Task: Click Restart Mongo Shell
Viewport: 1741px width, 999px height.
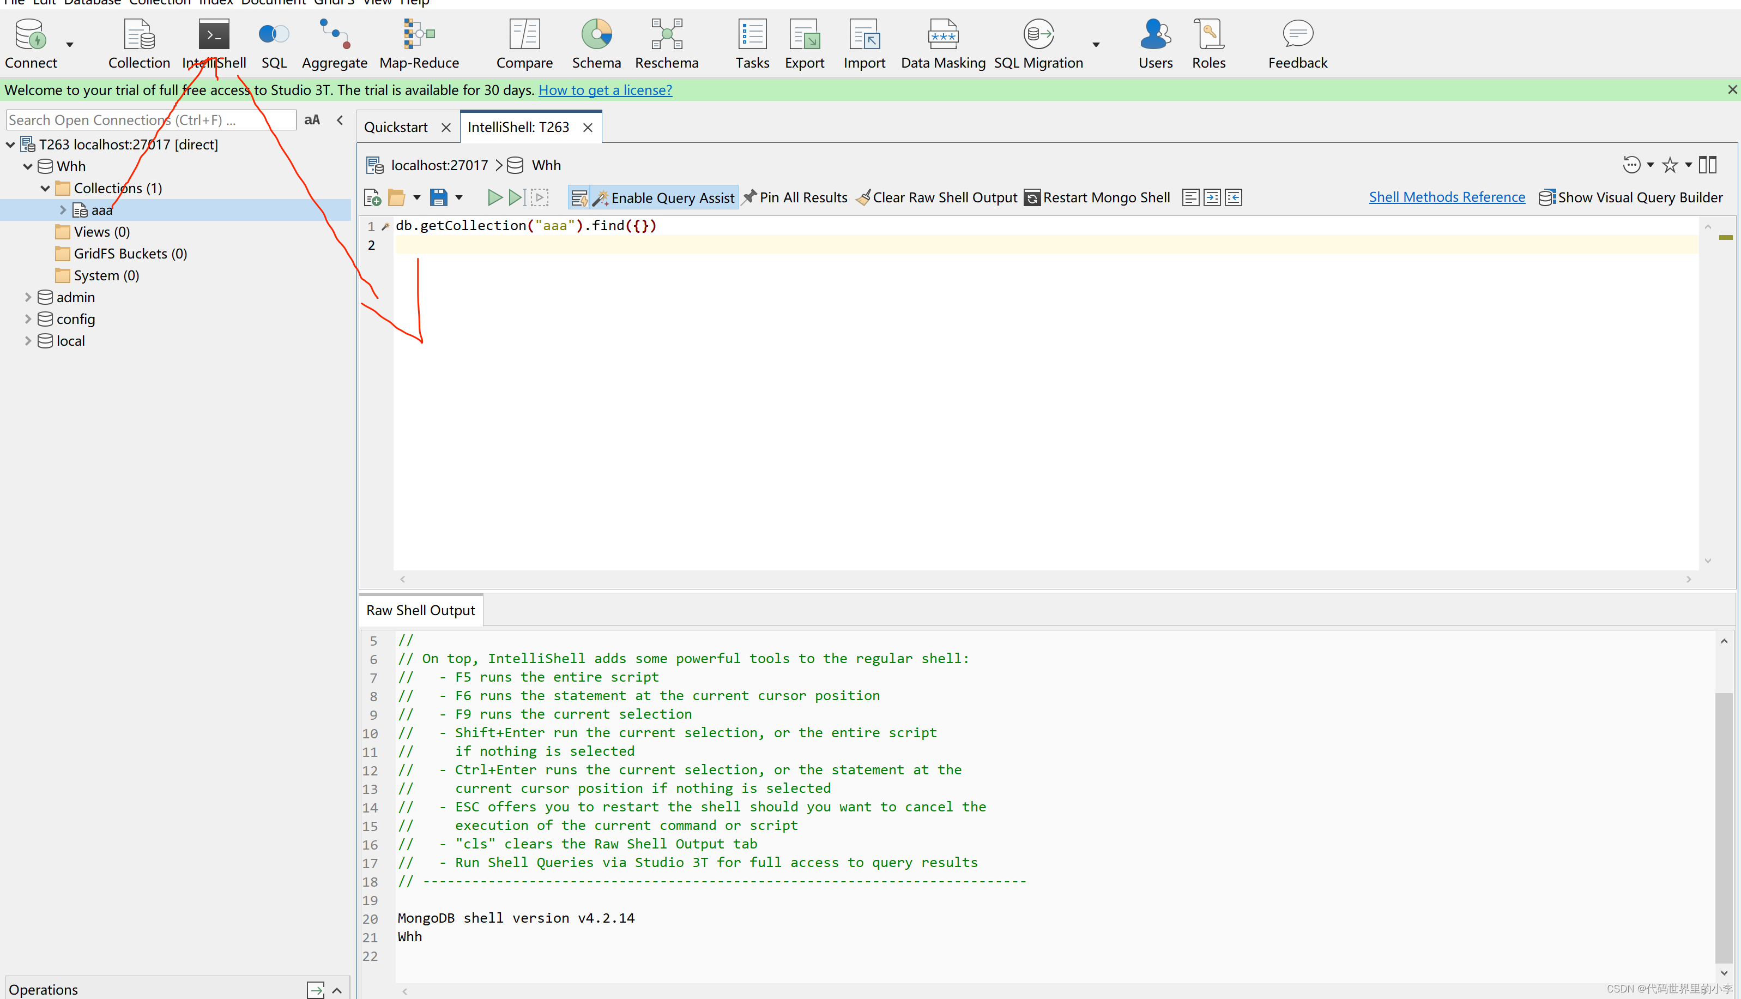Action: [x=1098, y=197]
